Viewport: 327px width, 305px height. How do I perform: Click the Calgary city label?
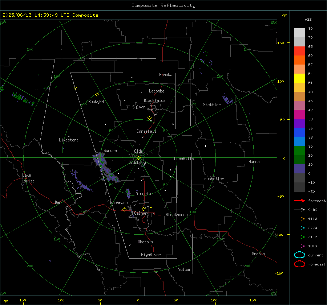pyautogui.click(x=142, y=213)
